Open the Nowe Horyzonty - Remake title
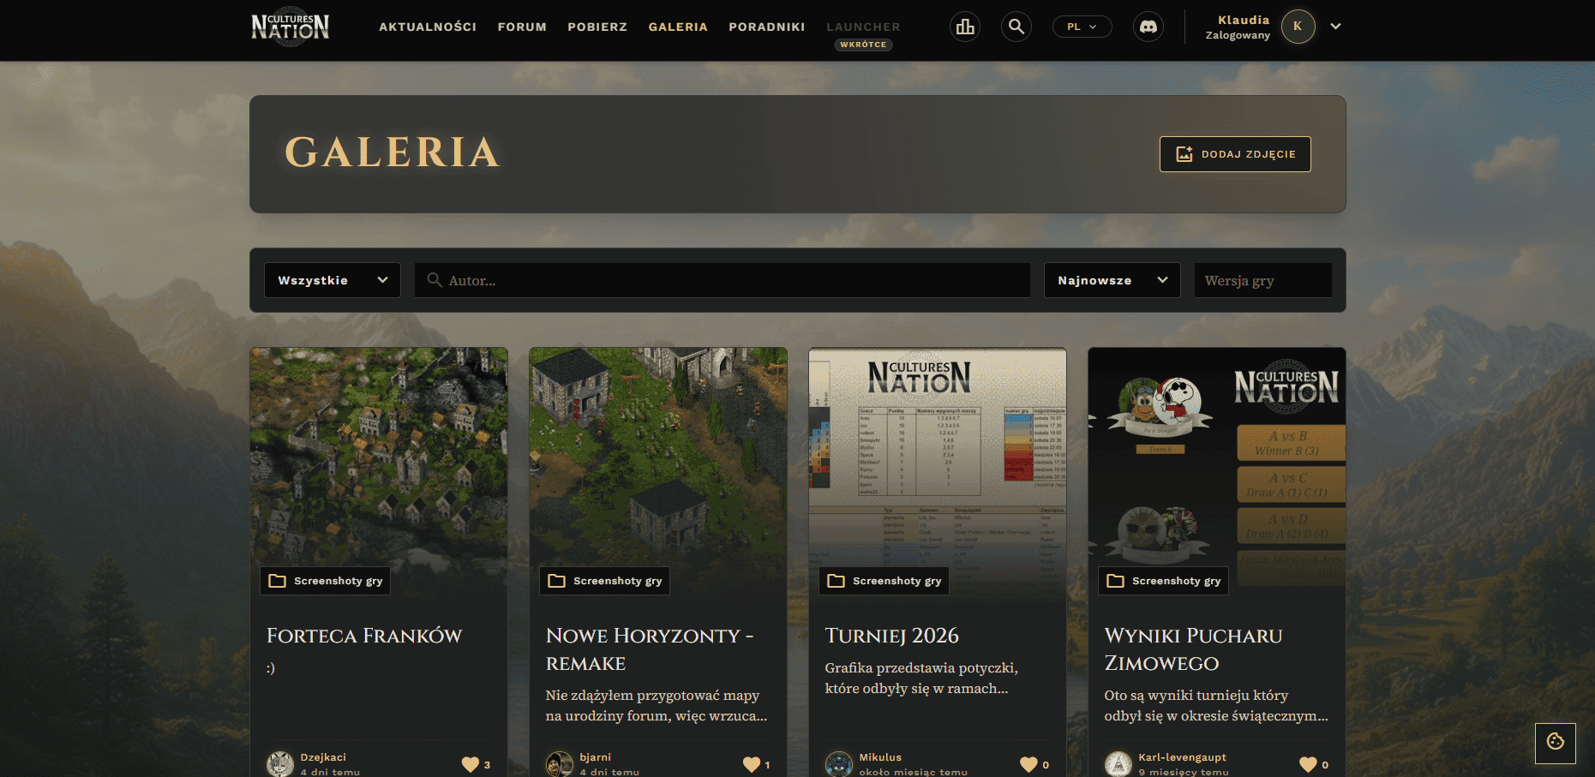1595x777 pixels. point(650,649)
